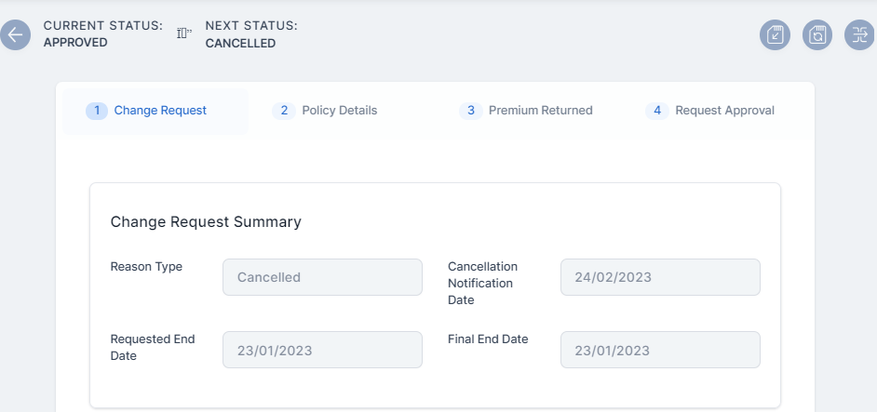Click the step 1 number badge
The image size is (877, 412).
(97, 111)
